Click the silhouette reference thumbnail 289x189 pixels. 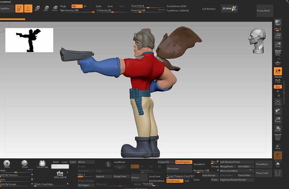coord(29,40)
